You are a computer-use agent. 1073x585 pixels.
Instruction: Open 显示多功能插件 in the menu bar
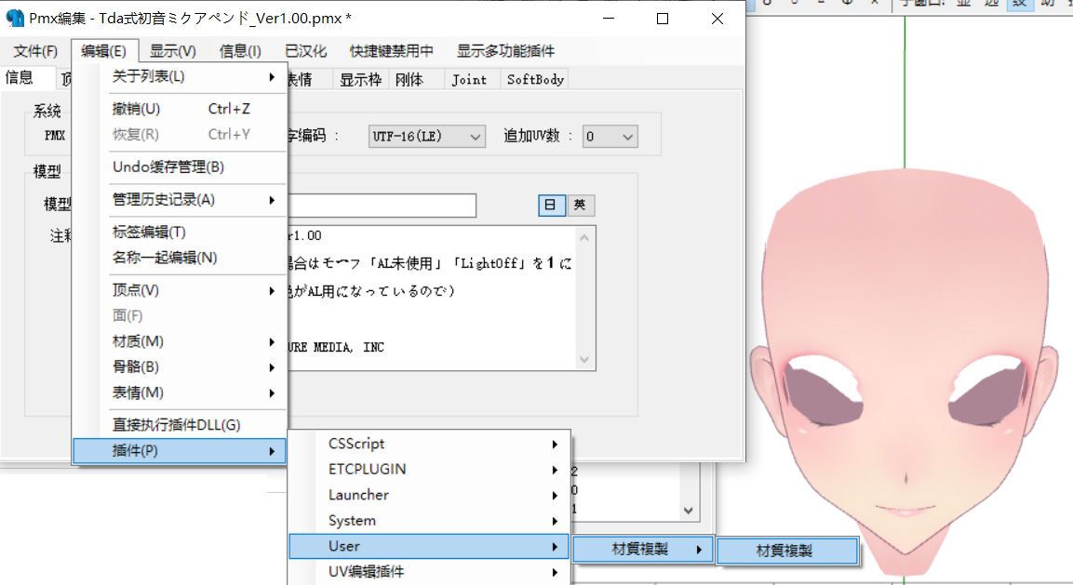point(505,51)
